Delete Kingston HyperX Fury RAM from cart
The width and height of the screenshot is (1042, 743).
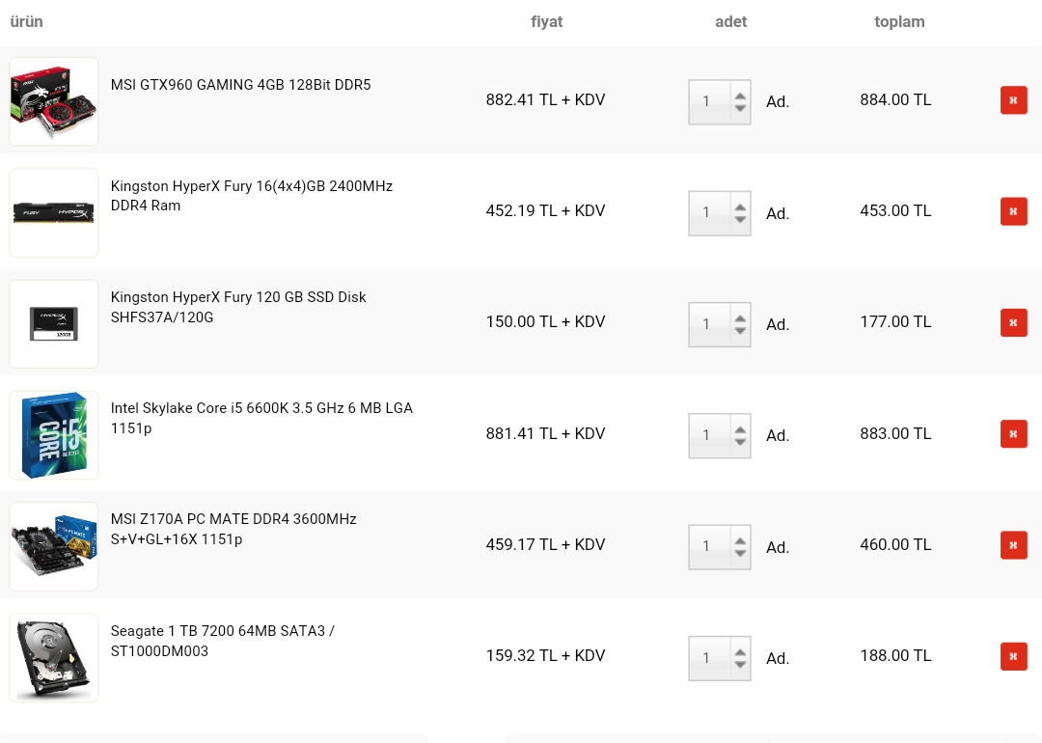coord(1013,211)
